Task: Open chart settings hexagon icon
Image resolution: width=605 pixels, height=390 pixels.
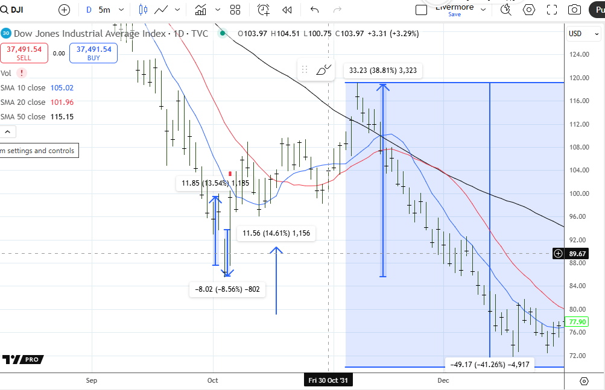Action: coord(528,10)
